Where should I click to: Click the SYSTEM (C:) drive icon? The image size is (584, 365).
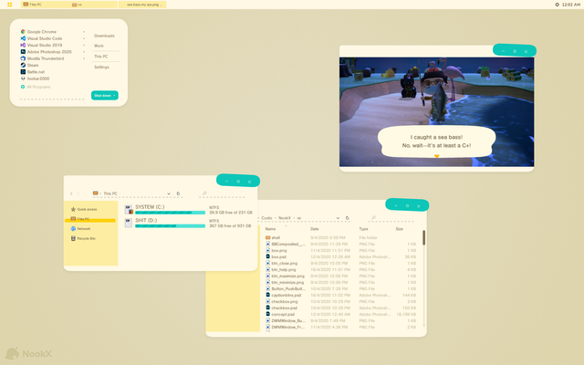[x=129, y=210]
